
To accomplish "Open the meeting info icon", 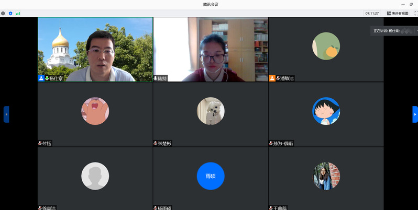I will 3,13.
